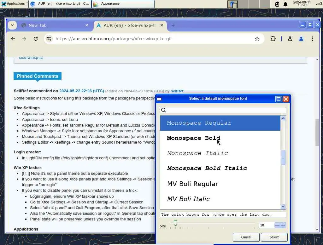
Task: Click the Login greeter heading text
Action: (27, 152)
